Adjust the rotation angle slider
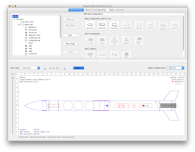The width and height of the screenshot is (195, 152). [x=13, y=78]
